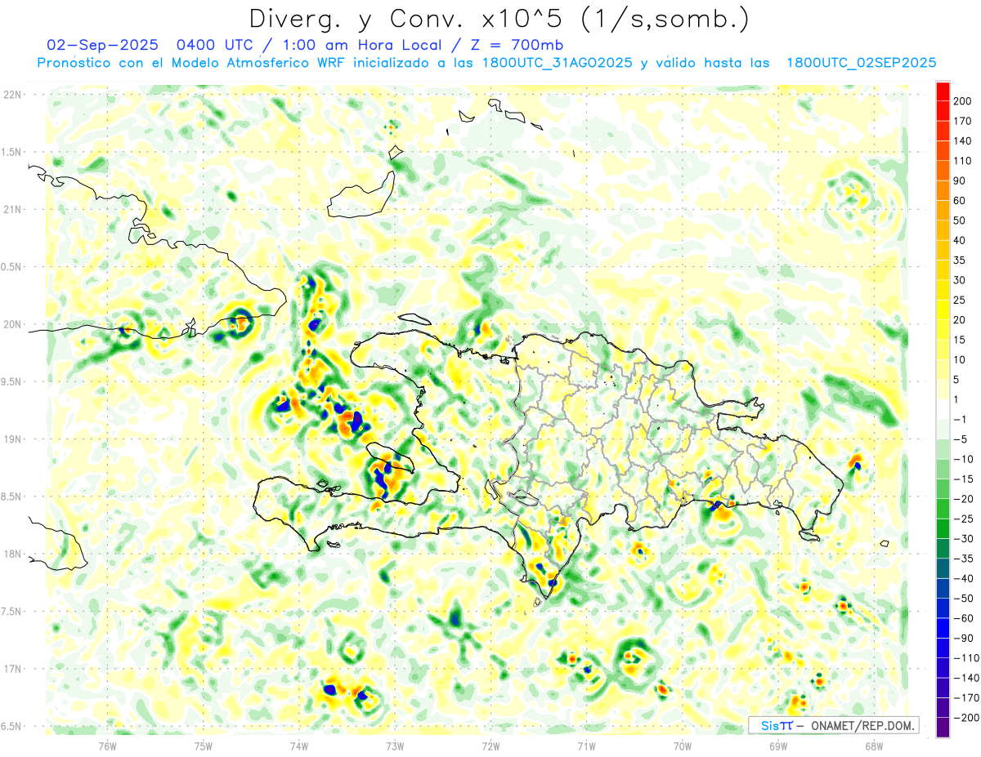Click the '21N' latitude label
The width and height of the screenshot is (981, 757).
tap(11, 210)
